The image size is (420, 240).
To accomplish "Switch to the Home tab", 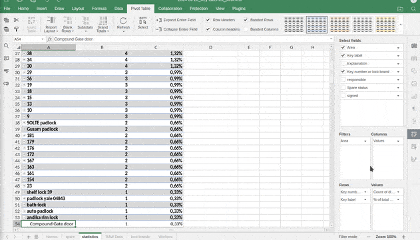I will coord(23,9).
